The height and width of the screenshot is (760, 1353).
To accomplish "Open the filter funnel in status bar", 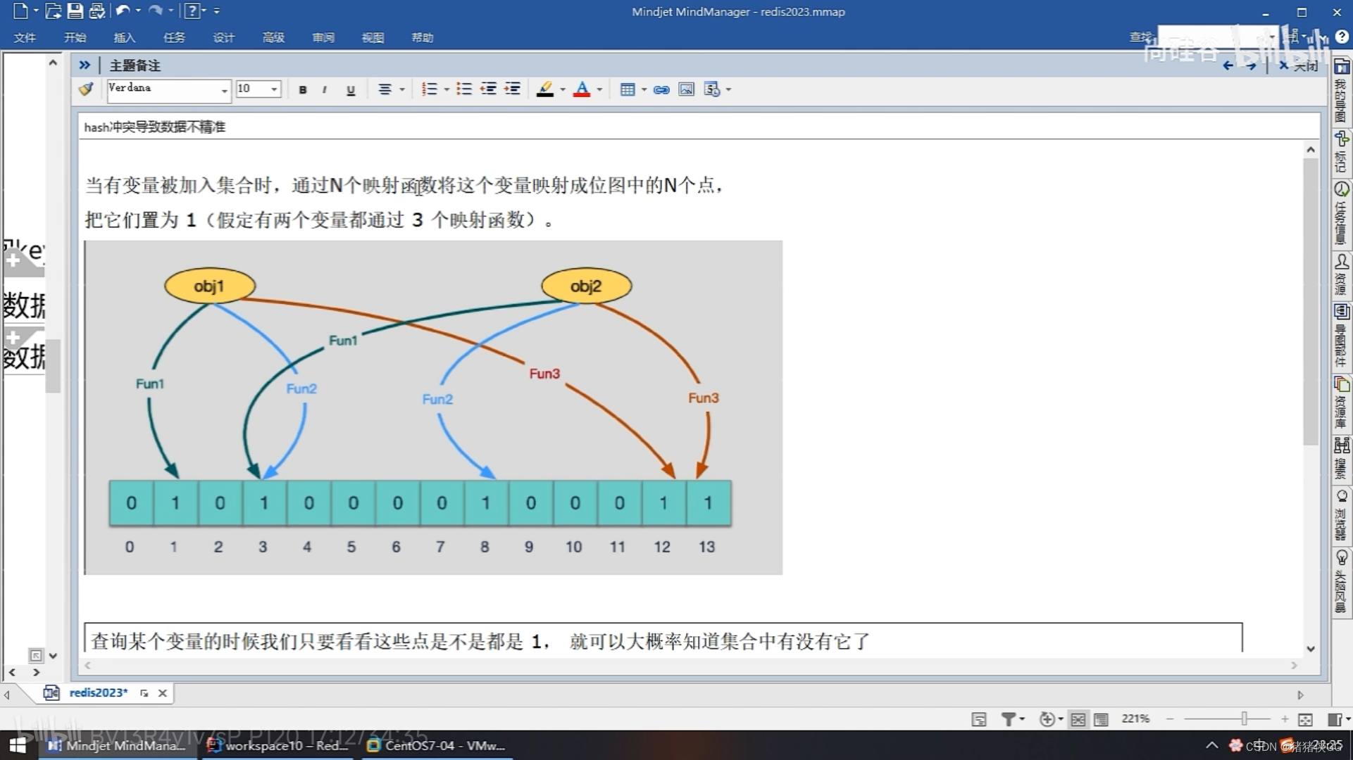I will pyautogui.click(x=1009, y=719).
